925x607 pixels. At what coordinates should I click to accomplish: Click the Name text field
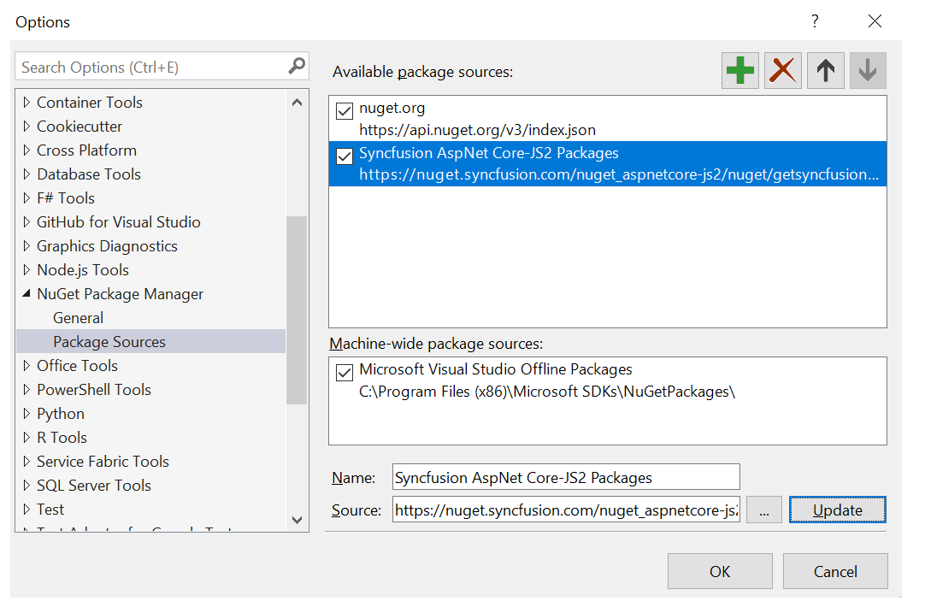tap(566, 477)
